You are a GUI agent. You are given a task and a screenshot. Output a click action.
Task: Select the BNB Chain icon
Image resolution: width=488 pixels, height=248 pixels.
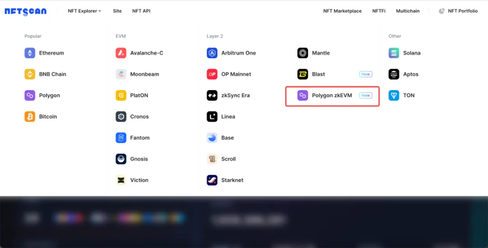pyautogui.click(x=30, y=74)
